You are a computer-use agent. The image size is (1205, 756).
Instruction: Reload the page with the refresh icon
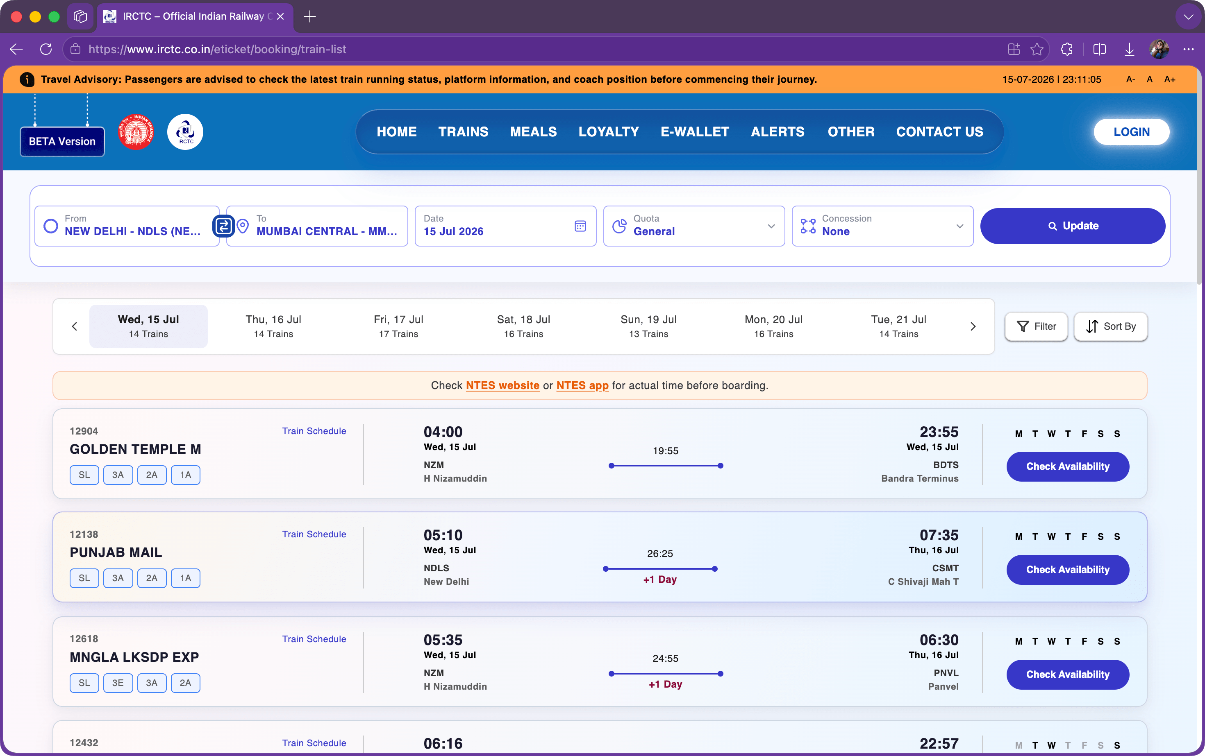pos(46,49)
